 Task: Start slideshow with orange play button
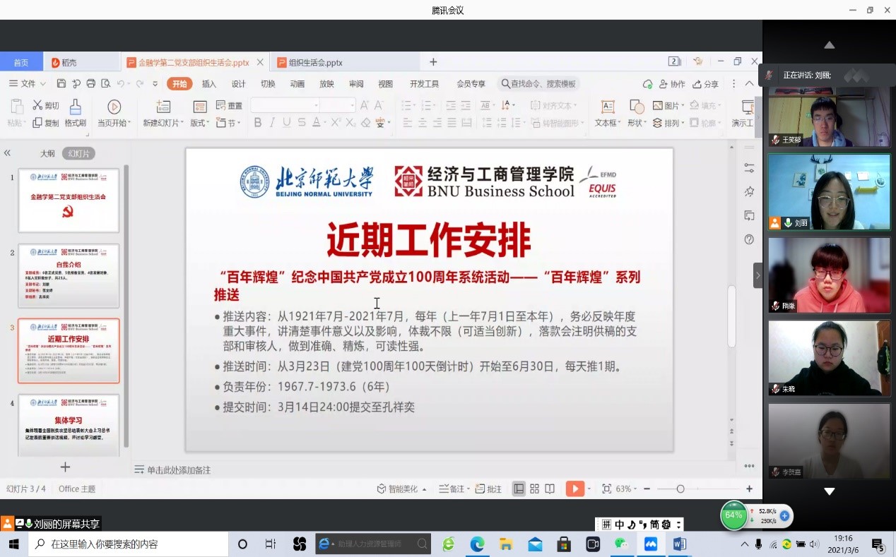coord(574,489)
